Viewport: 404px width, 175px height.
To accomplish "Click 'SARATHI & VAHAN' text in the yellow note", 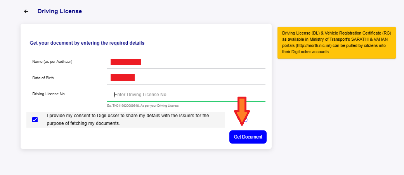I will (370, 40).
